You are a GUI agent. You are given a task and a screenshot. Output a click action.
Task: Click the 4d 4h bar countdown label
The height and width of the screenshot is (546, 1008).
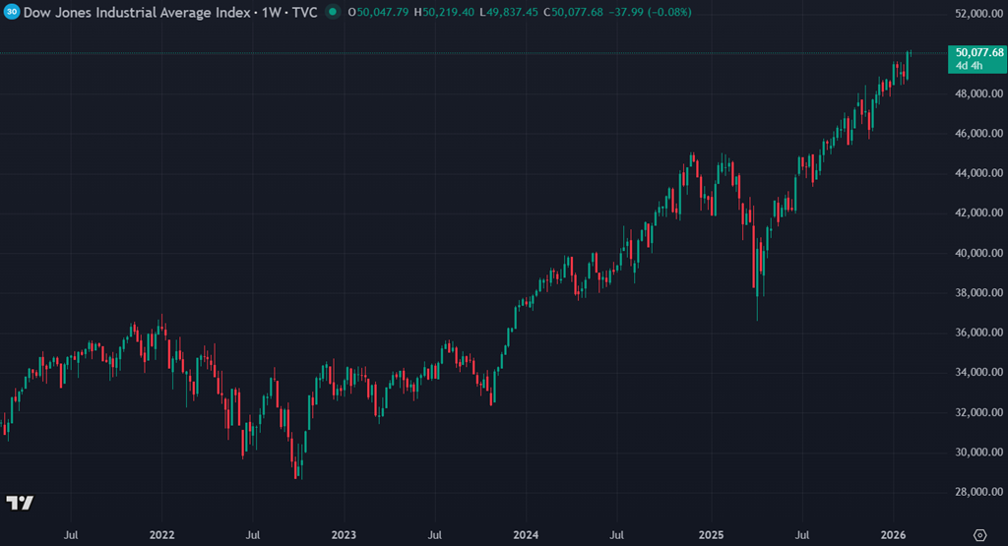click(965, 66)
